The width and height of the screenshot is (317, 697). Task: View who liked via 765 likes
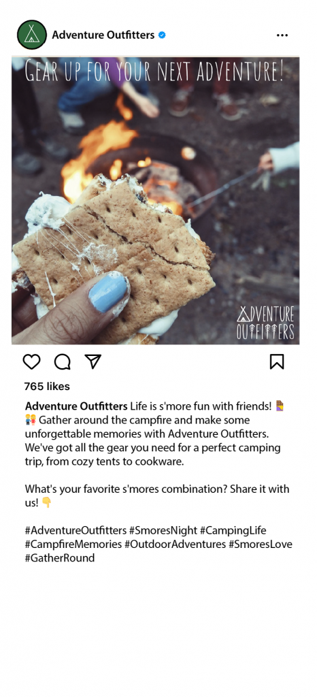(x=47, y=387)
